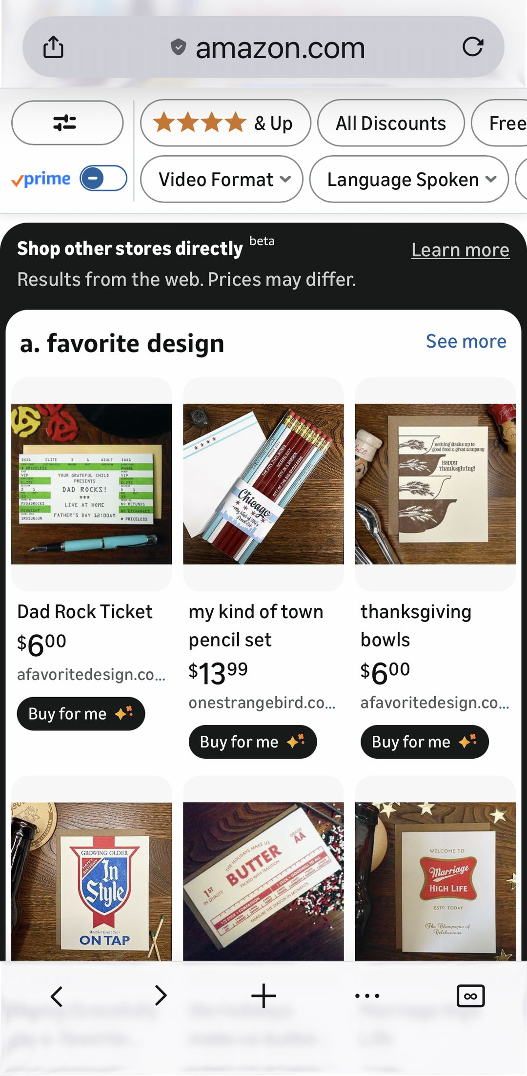Open the tab switcher
The image size is (527, 1076).
(470, 996)
